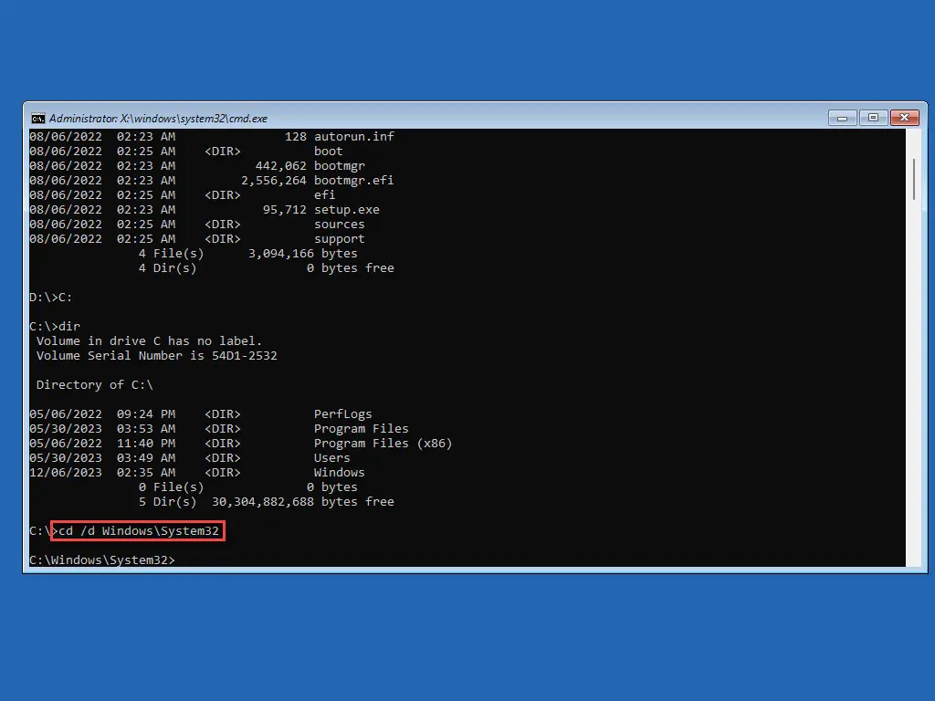This screenshot has width=935, height=701.
Task: Click the support directory entry
Action: click(339, 238)
